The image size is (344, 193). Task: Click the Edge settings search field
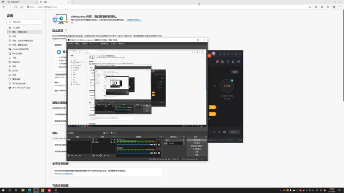tap(25, 22)
